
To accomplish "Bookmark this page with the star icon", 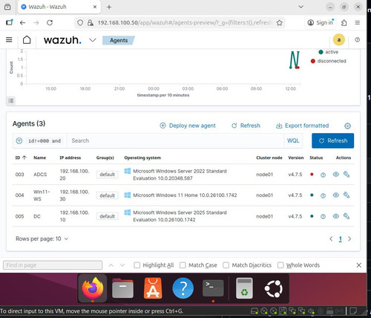I will pyautogui.click(x=280, y=23).
